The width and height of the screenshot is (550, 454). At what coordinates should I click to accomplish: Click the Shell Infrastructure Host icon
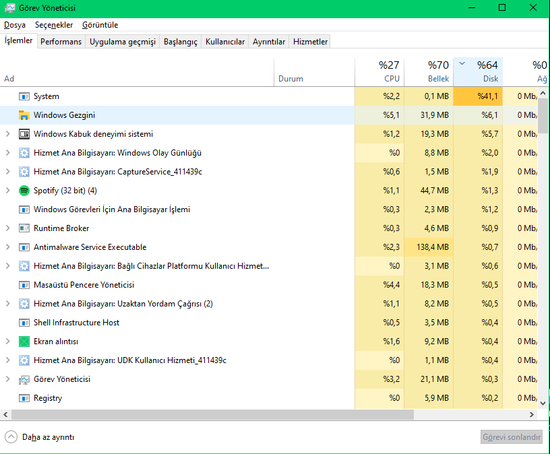[24, 323]
